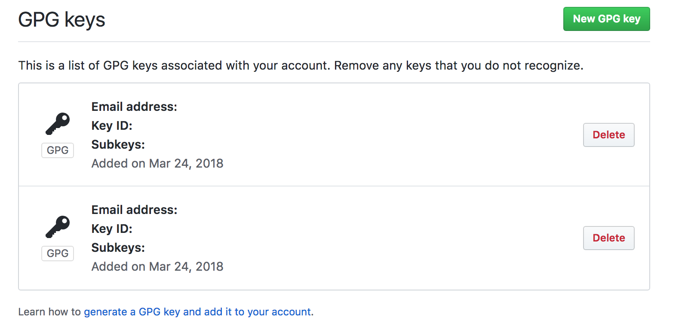Click Subkeys label in first key entry
Viewport: 688px width, 330px height.
tap(118, 144)
